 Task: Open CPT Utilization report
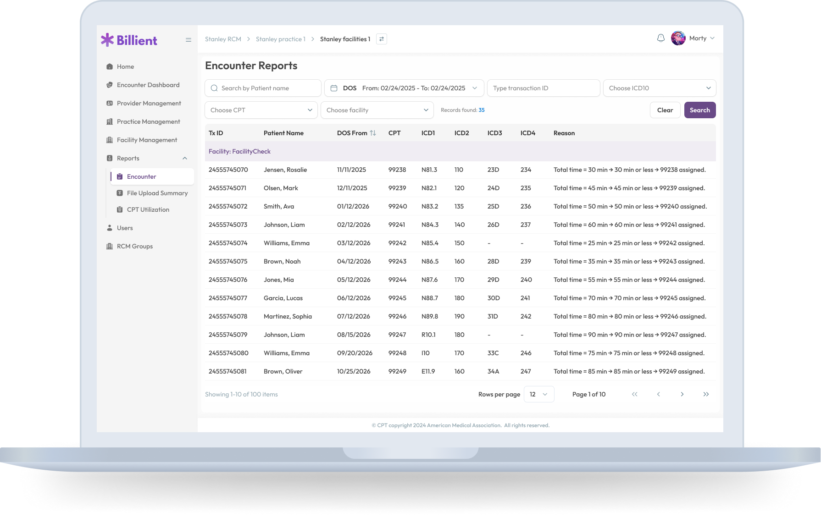148,209
